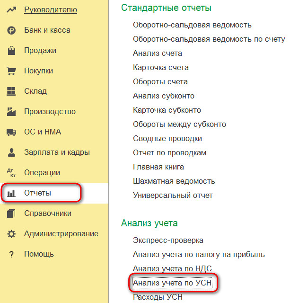This screenshot has height=303, width=307.
Task: Click the person icon for Зарплата и кадры
Action: [11, 152]
